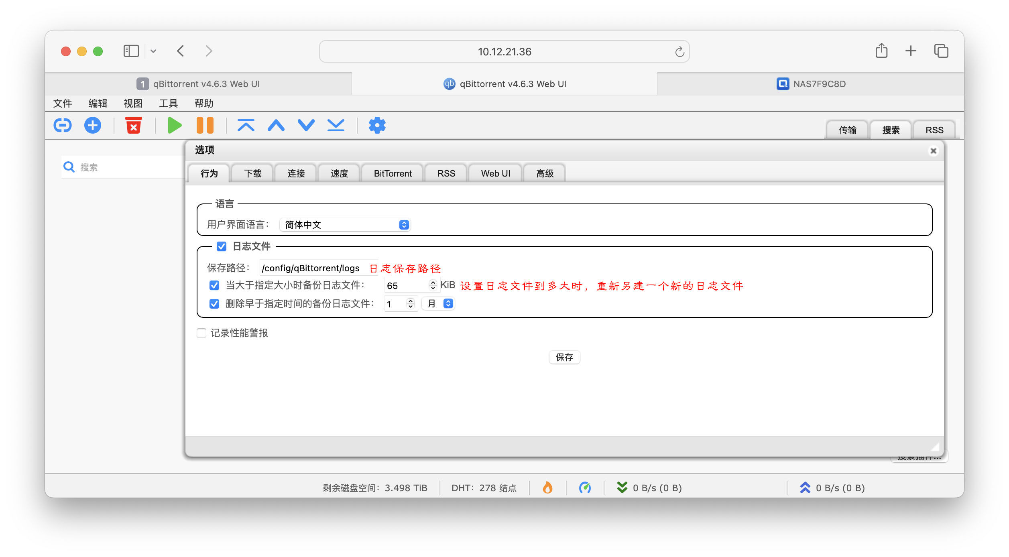Move torrent down in queue
The height and width of the screenshot is (557, 1009).
click(x=306, y=126)
